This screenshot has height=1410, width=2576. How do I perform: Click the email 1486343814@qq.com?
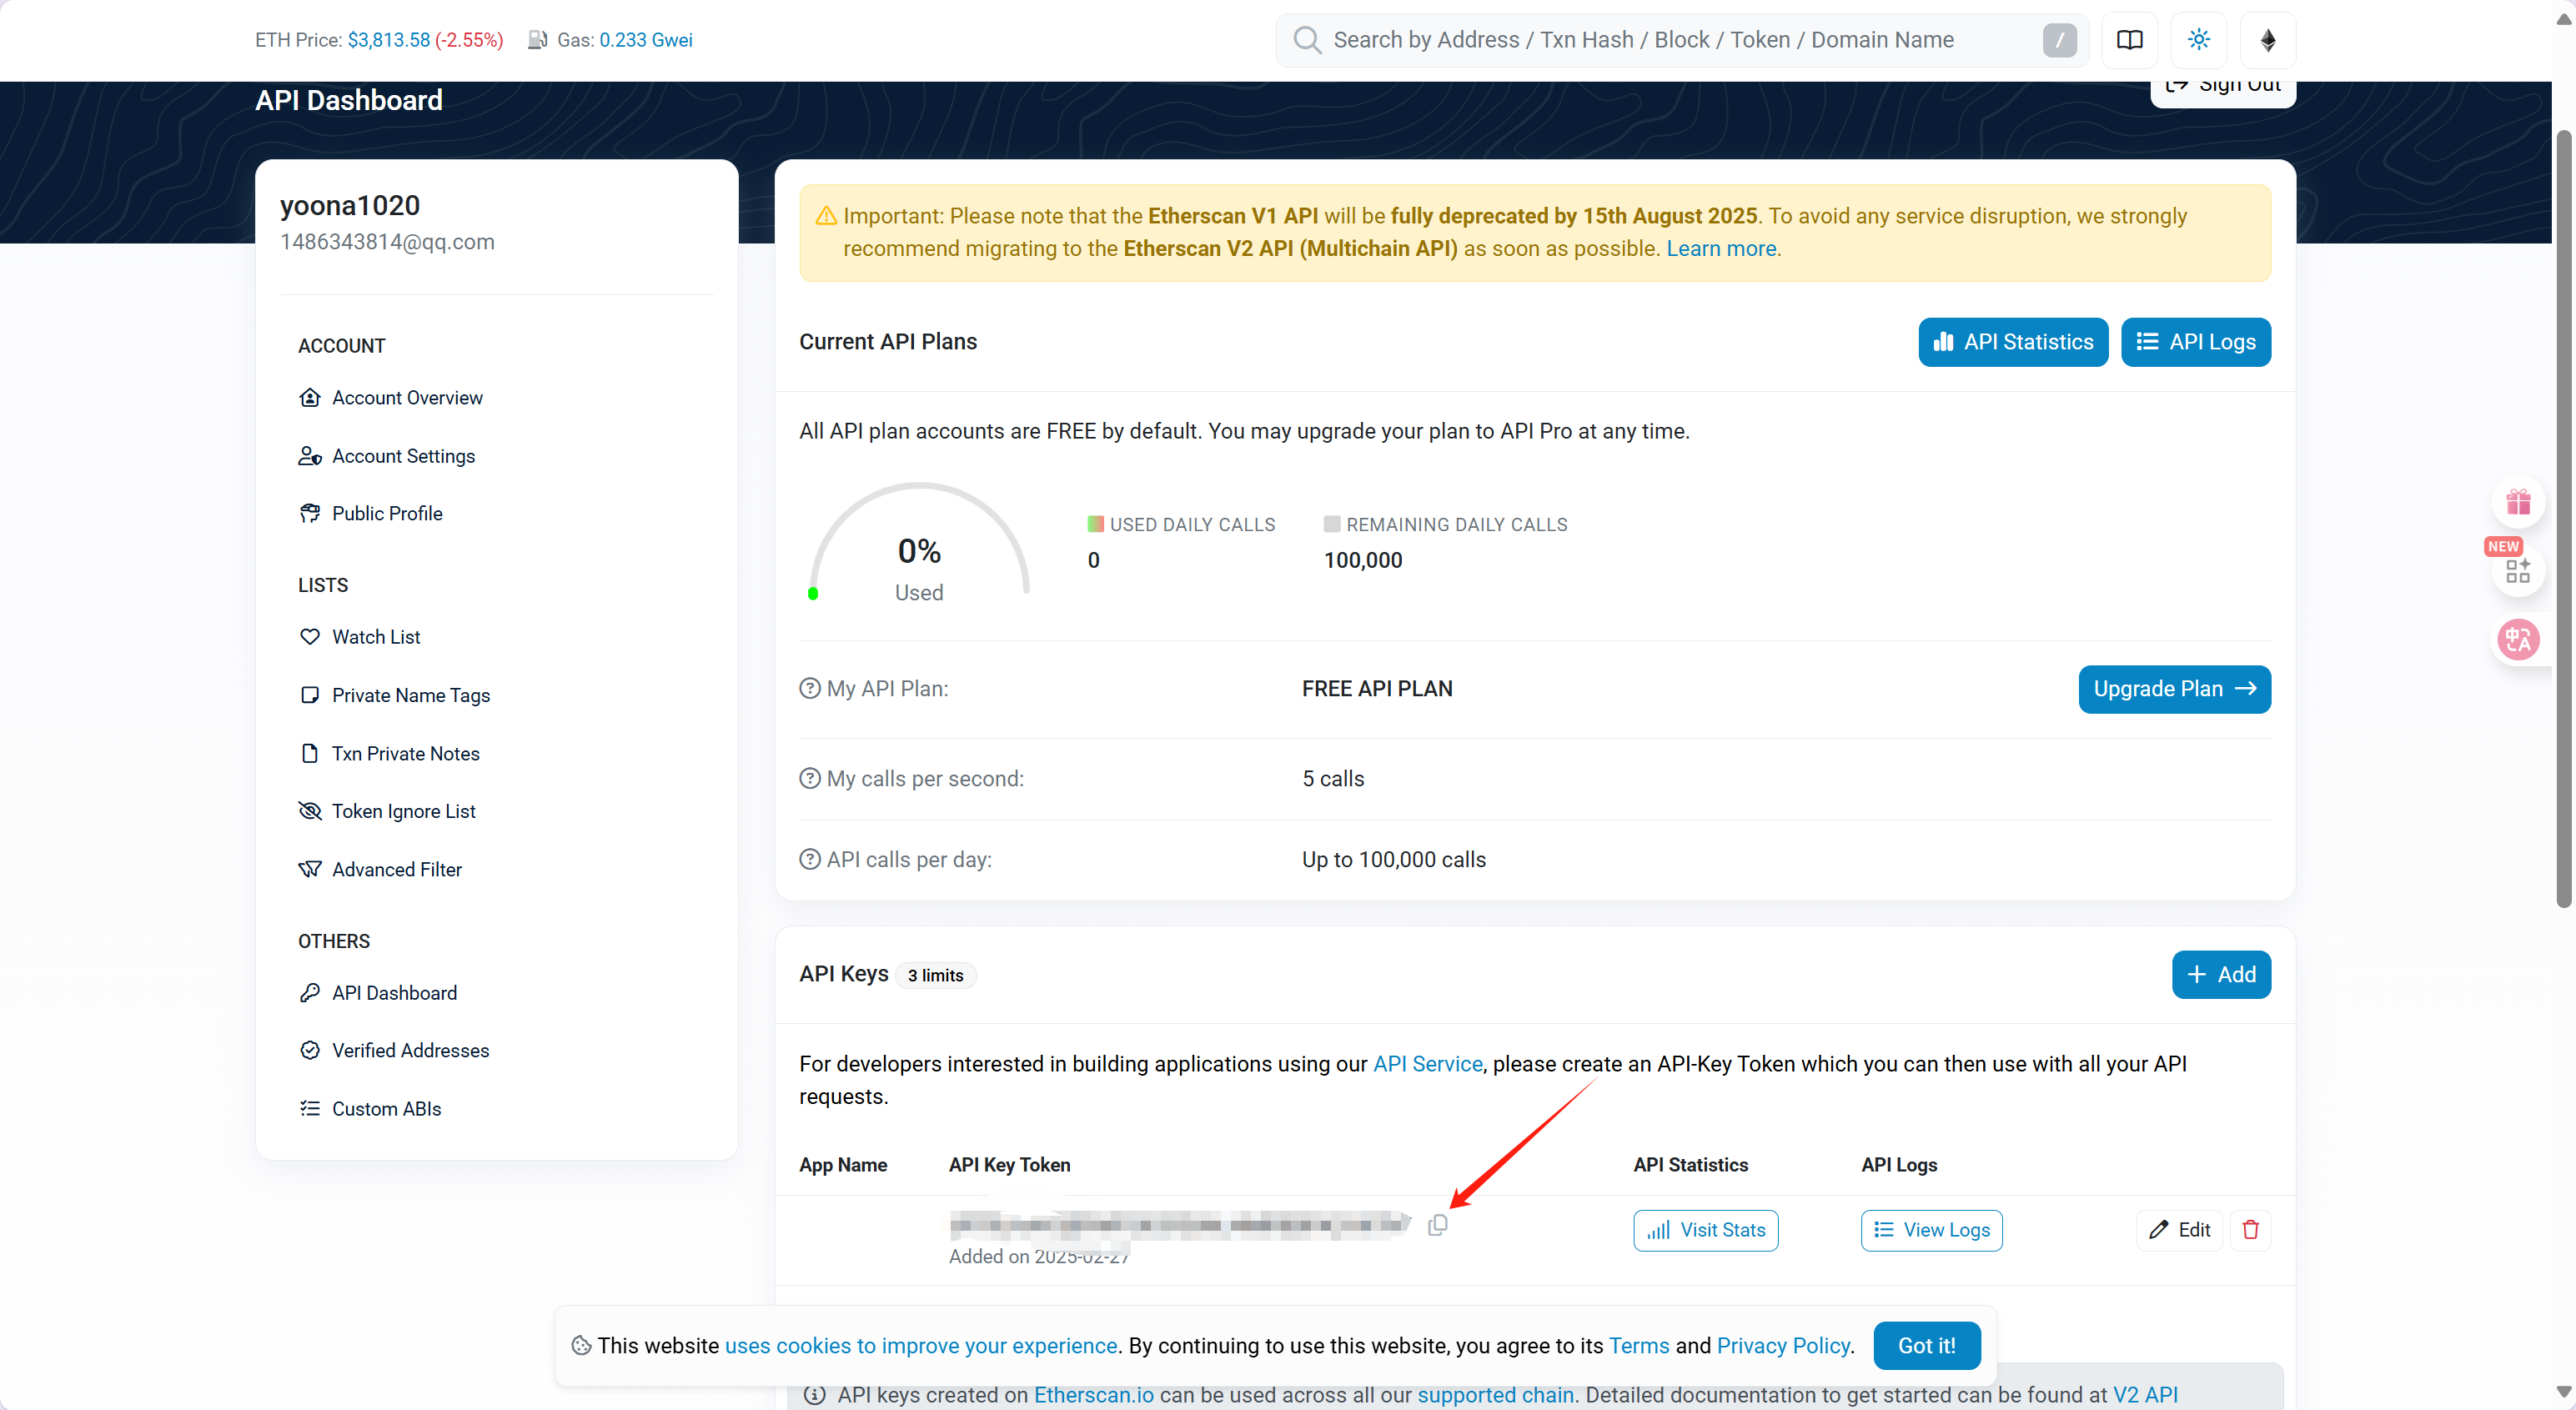[387, 242]
